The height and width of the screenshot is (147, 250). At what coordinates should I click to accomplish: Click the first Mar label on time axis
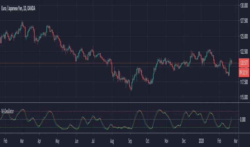tap(22, 141)
